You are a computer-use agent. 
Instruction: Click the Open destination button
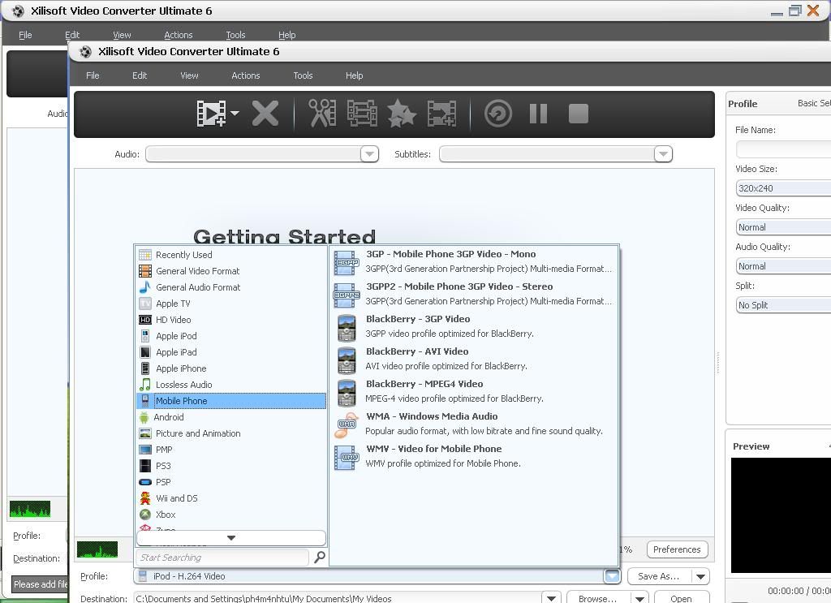681,597
